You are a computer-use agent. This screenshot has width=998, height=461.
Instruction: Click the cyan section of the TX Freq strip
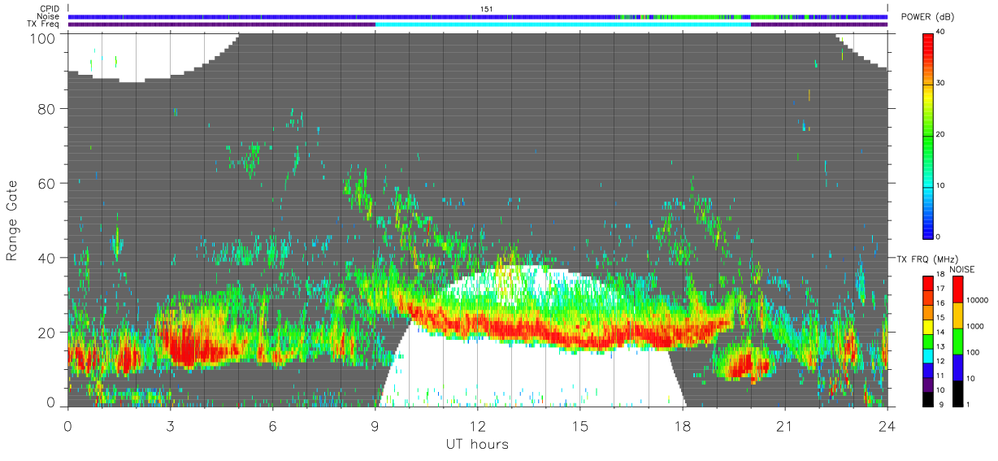pyautogui.click(x=562, y=24)
